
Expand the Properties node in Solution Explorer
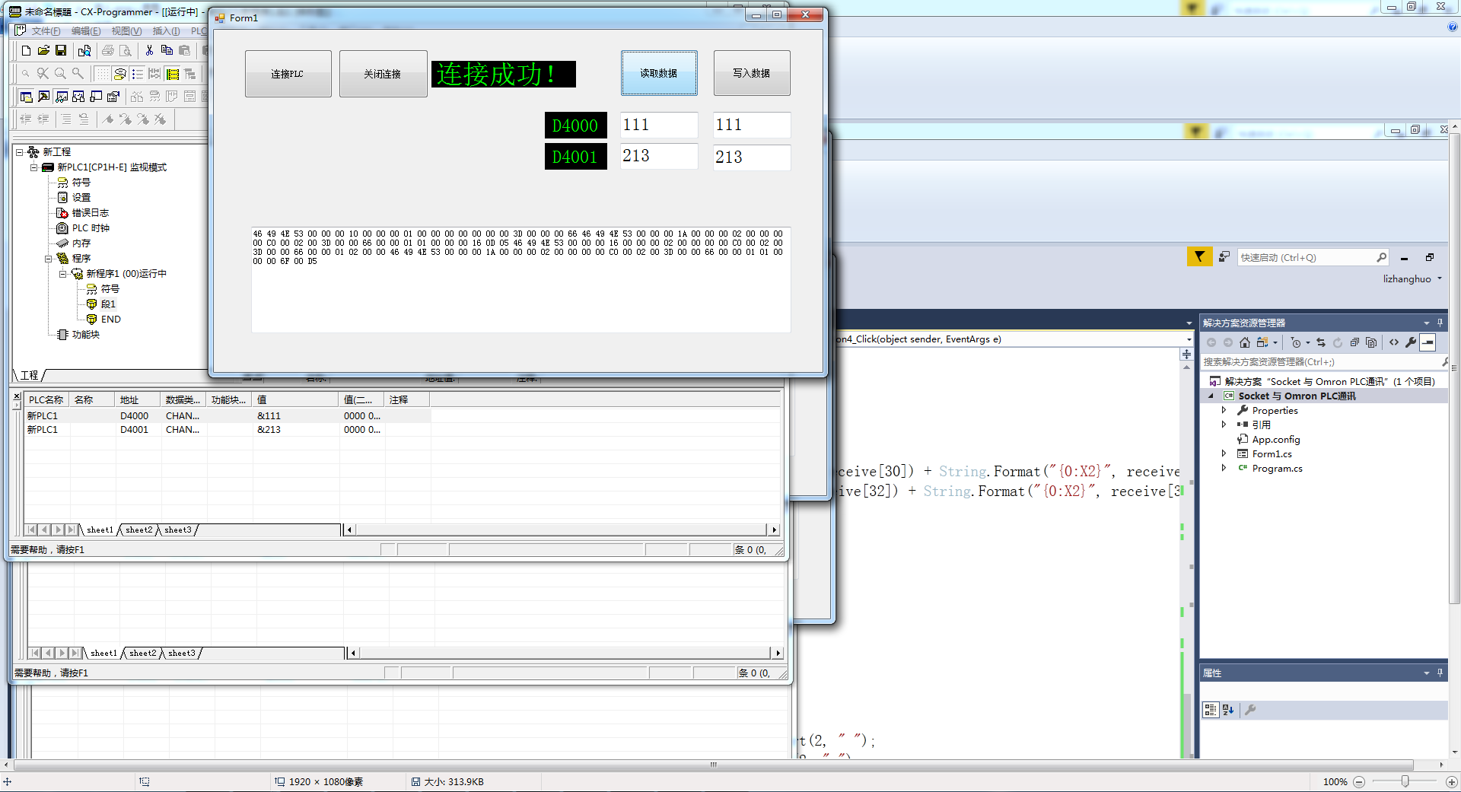coord(1224,410)
